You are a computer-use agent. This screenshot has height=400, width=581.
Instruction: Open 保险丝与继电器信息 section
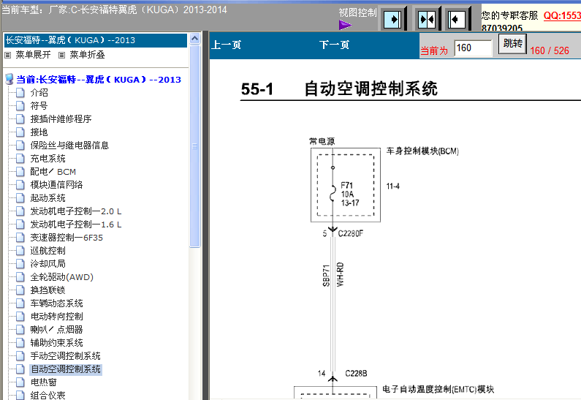[69, 146]
